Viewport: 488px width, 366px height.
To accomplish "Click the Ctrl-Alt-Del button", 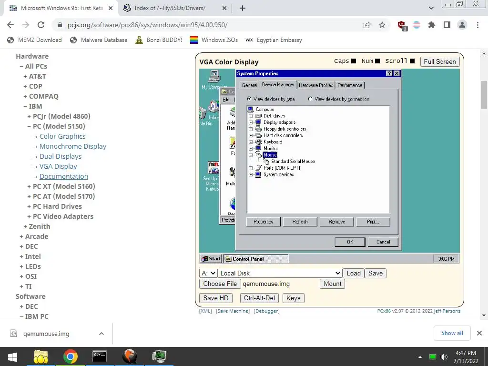I will pos(259,298).
